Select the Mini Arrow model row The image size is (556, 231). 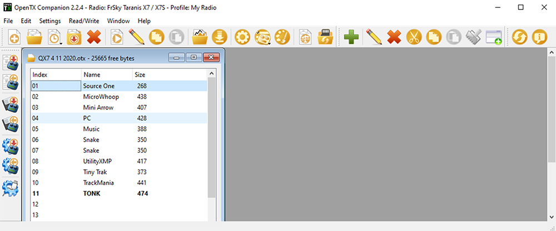click(119, 107)
